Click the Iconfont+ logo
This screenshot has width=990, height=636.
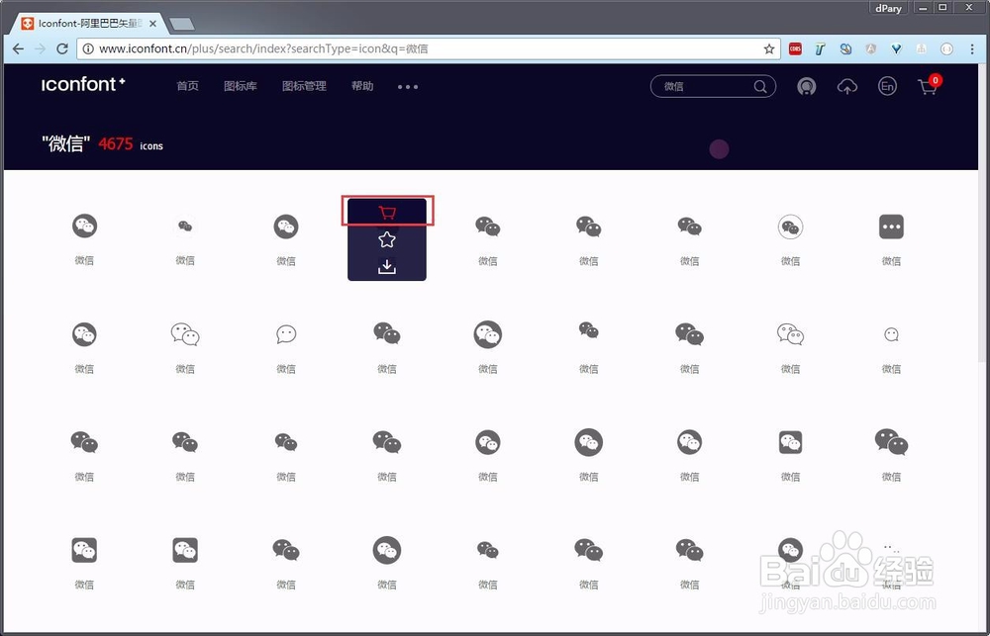coord(83,84)
